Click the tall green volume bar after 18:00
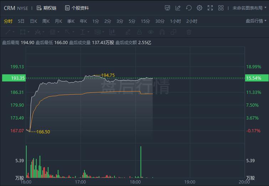Screen dimensions: 269x186 pos(141,162)
